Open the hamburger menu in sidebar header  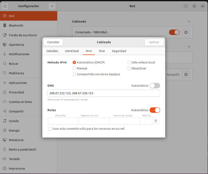point(52,6)
